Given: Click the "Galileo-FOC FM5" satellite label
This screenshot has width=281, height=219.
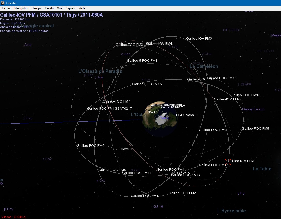Looking at the screenshot, I should (x=255, y=129).
